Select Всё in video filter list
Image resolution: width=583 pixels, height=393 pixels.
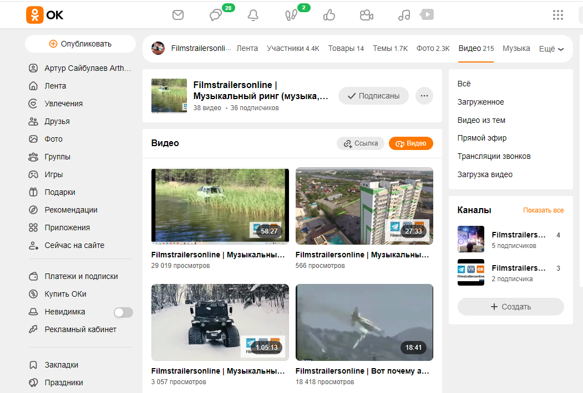click(464, 84)
